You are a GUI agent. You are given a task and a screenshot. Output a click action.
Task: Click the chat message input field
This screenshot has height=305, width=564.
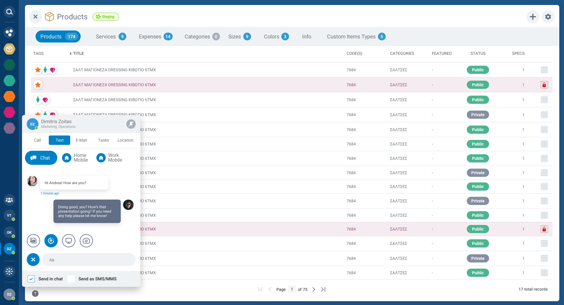[x=89, y=260]
